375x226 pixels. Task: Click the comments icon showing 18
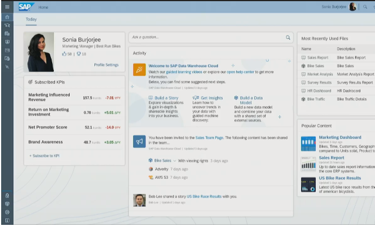click(79, 54)
